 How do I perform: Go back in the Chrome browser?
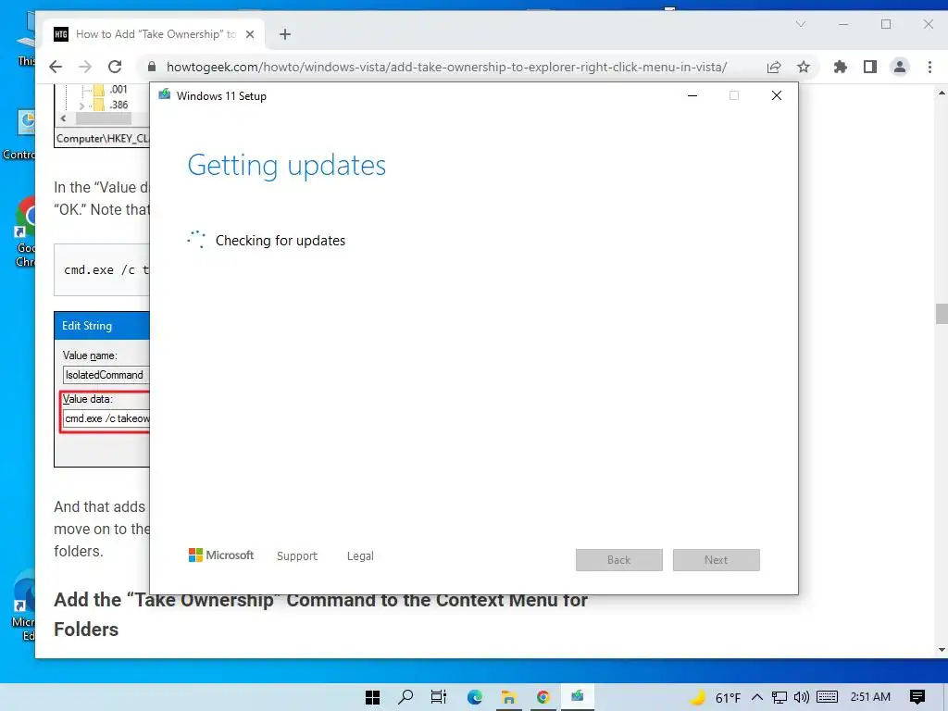[56, 67]
